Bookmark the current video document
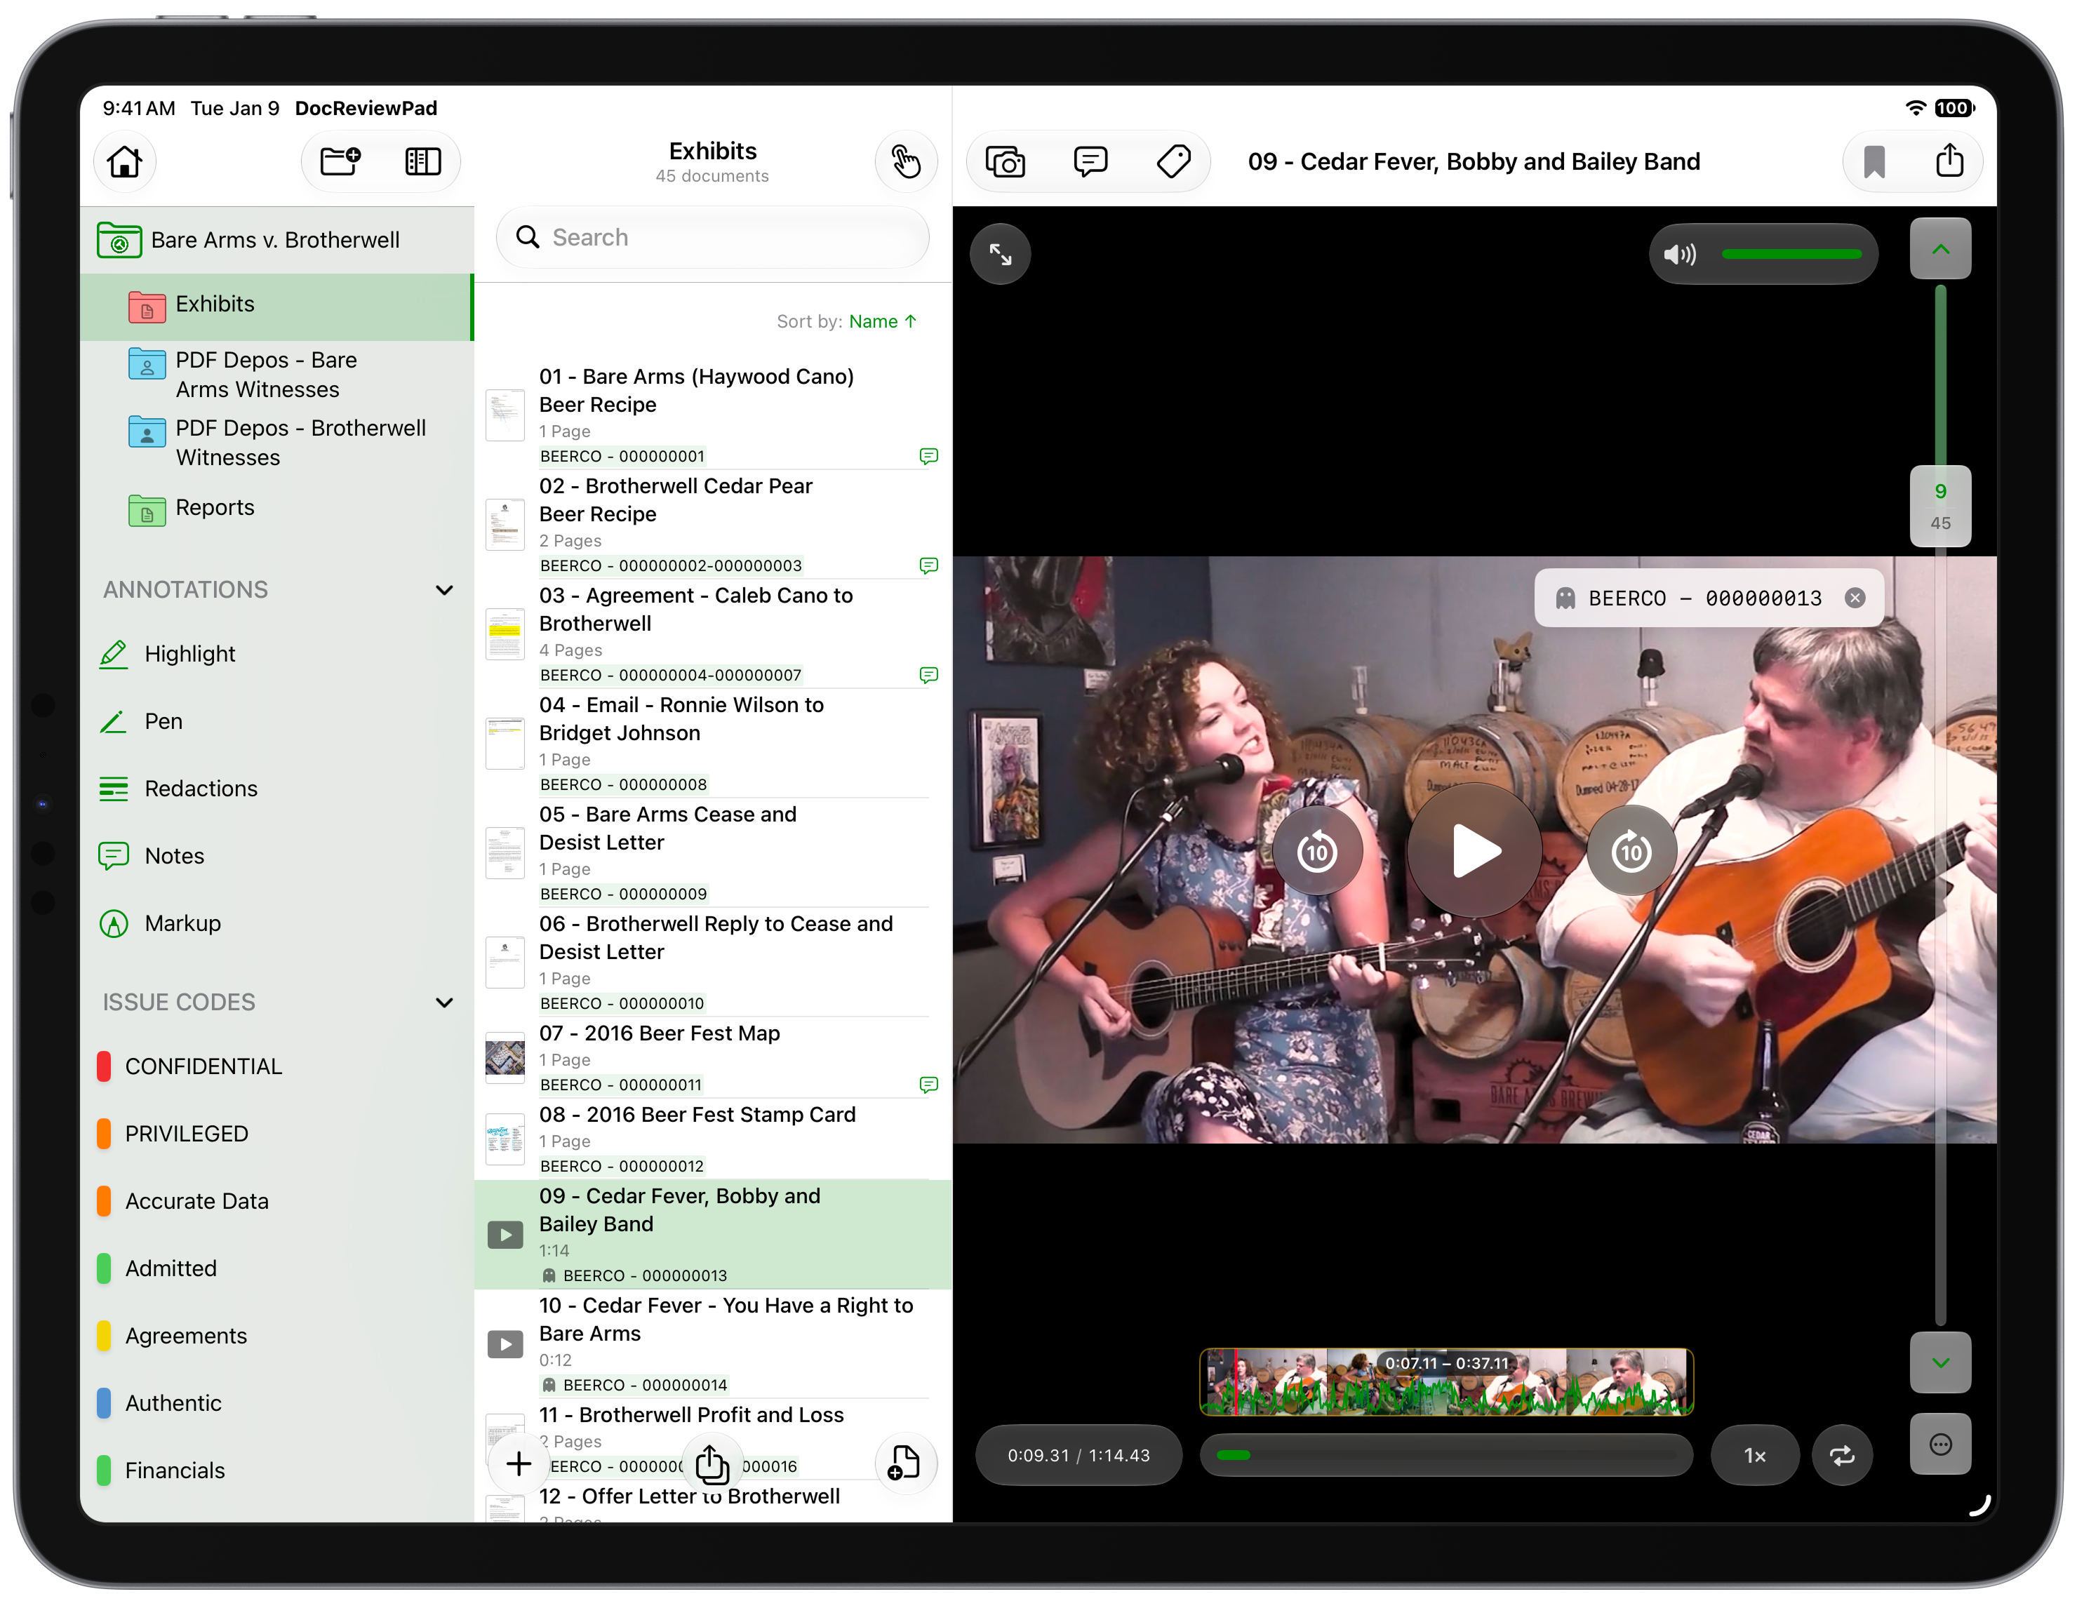The image size is (2077, 1608). coord(1874,161)
